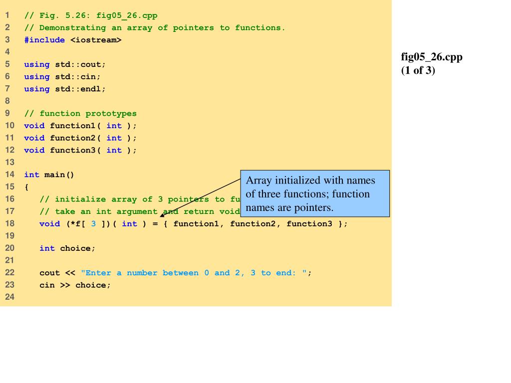
Task: Click the line number 18
Action: 10,223
